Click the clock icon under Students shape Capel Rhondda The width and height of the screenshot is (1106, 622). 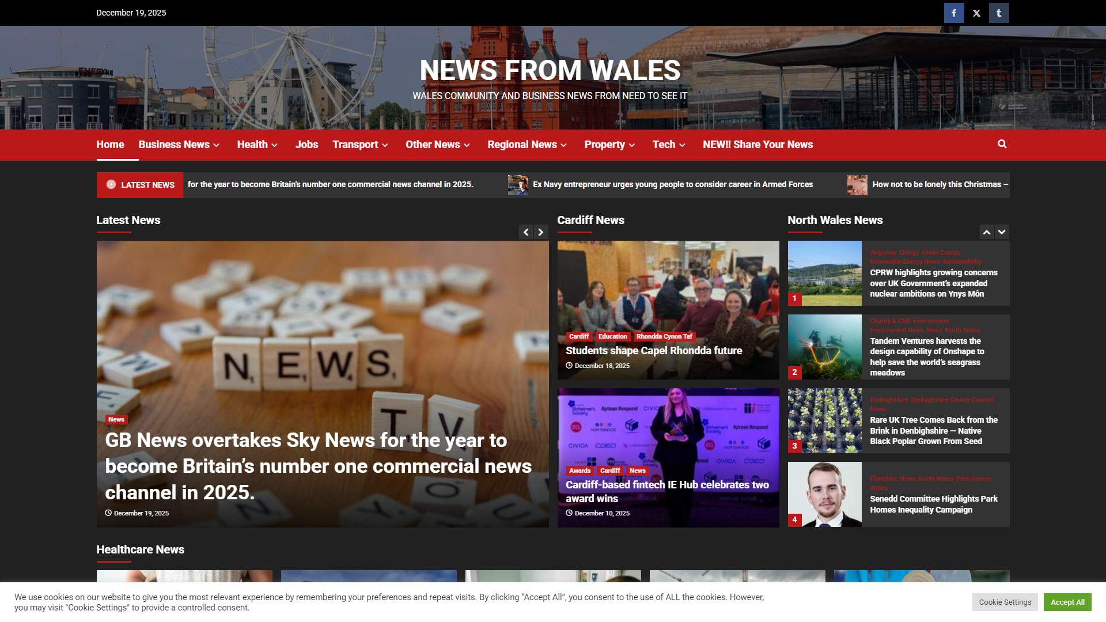tap(569, 365)
